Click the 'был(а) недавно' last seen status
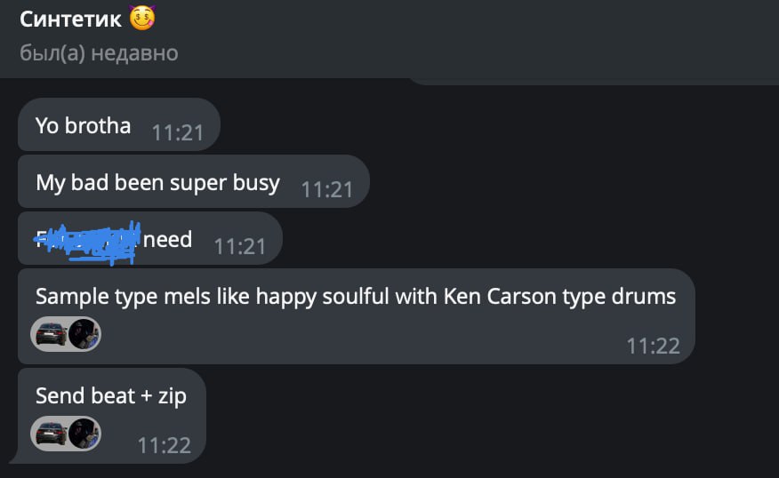779x478 pixels. [99, 53]
